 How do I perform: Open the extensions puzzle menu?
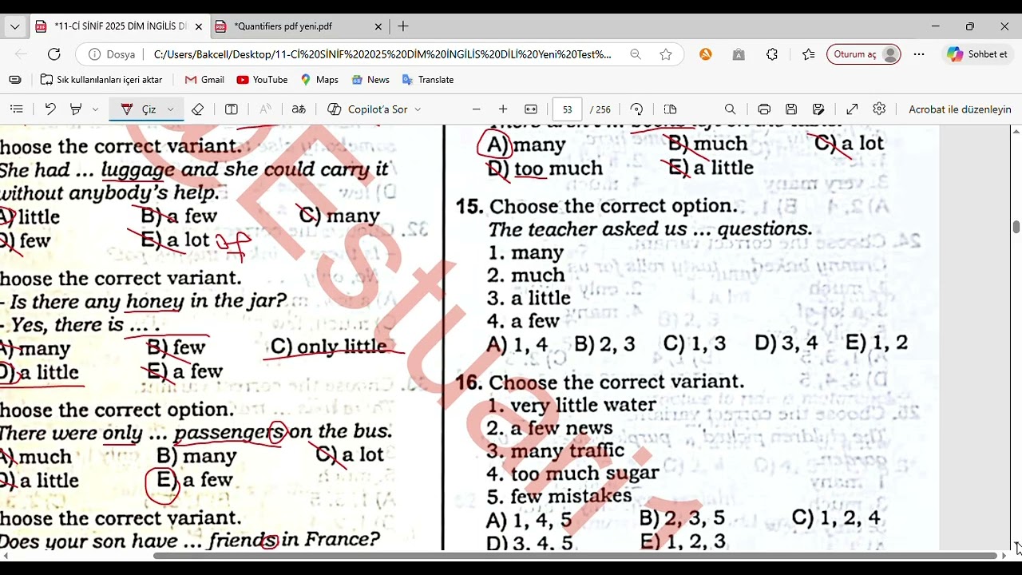click(x=772, y=54)
